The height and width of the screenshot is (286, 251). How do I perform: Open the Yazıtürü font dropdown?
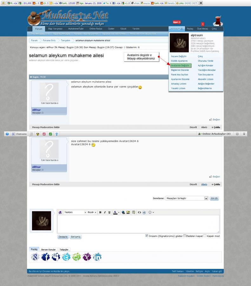coord(75,212)
